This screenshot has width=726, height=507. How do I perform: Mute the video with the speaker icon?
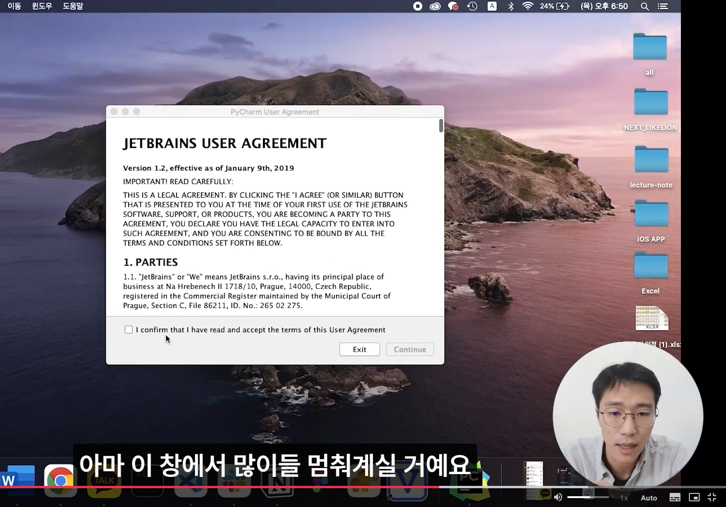pyautogui.click(x=558, y=497)
